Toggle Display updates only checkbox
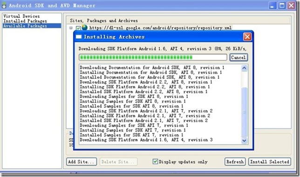 pos(156,162)
